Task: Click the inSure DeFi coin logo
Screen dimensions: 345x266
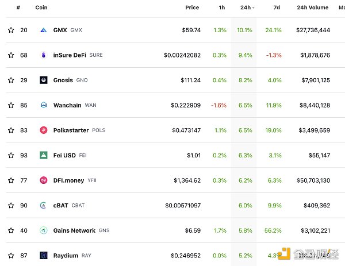Action: tap(43, 55)
